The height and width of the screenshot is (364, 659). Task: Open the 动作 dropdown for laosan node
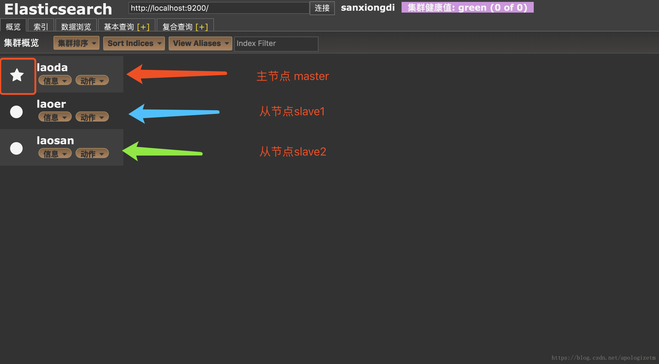pos(92,154)
